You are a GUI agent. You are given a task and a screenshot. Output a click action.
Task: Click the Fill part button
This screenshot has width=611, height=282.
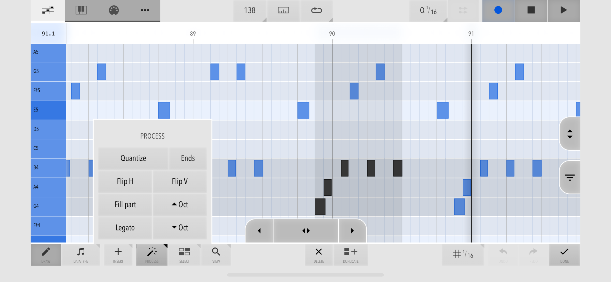click(x=125, y=205)
